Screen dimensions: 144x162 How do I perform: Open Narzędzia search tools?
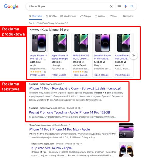pyautogui.click(x=128, y=16)
